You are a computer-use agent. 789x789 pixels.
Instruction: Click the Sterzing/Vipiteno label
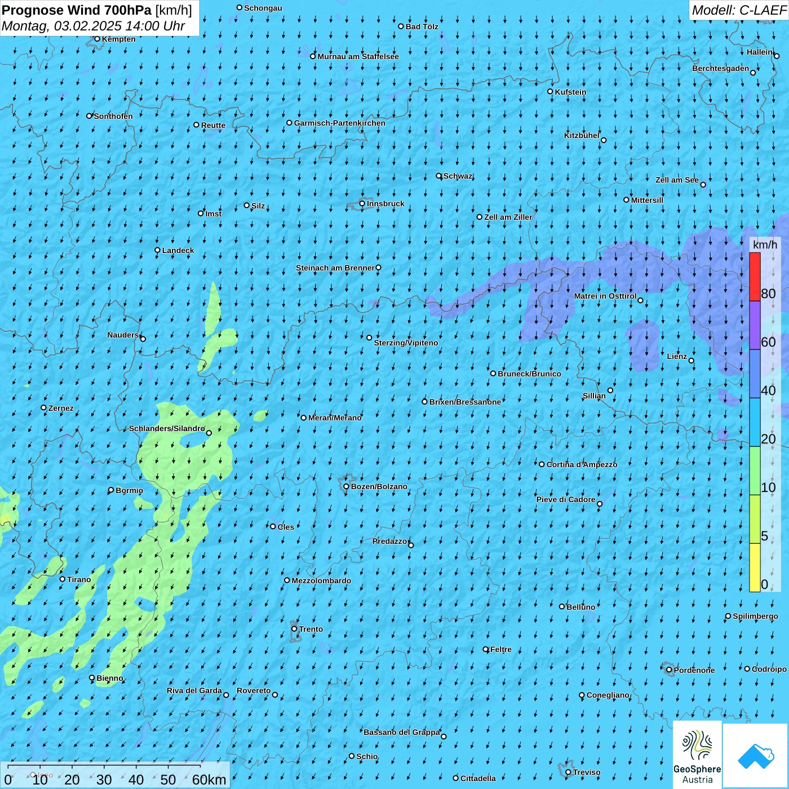click(x=406, y=343)
